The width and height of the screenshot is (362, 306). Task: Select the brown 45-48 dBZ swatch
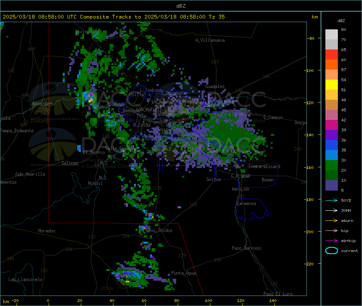point(331,105)
